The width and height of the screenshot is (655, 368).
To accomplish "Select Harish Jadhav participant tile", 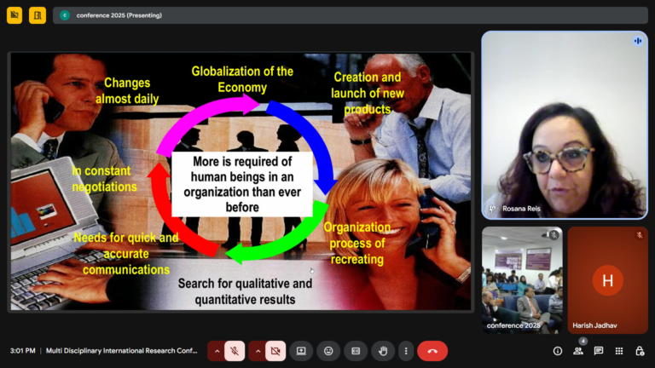I will [607, 279].
